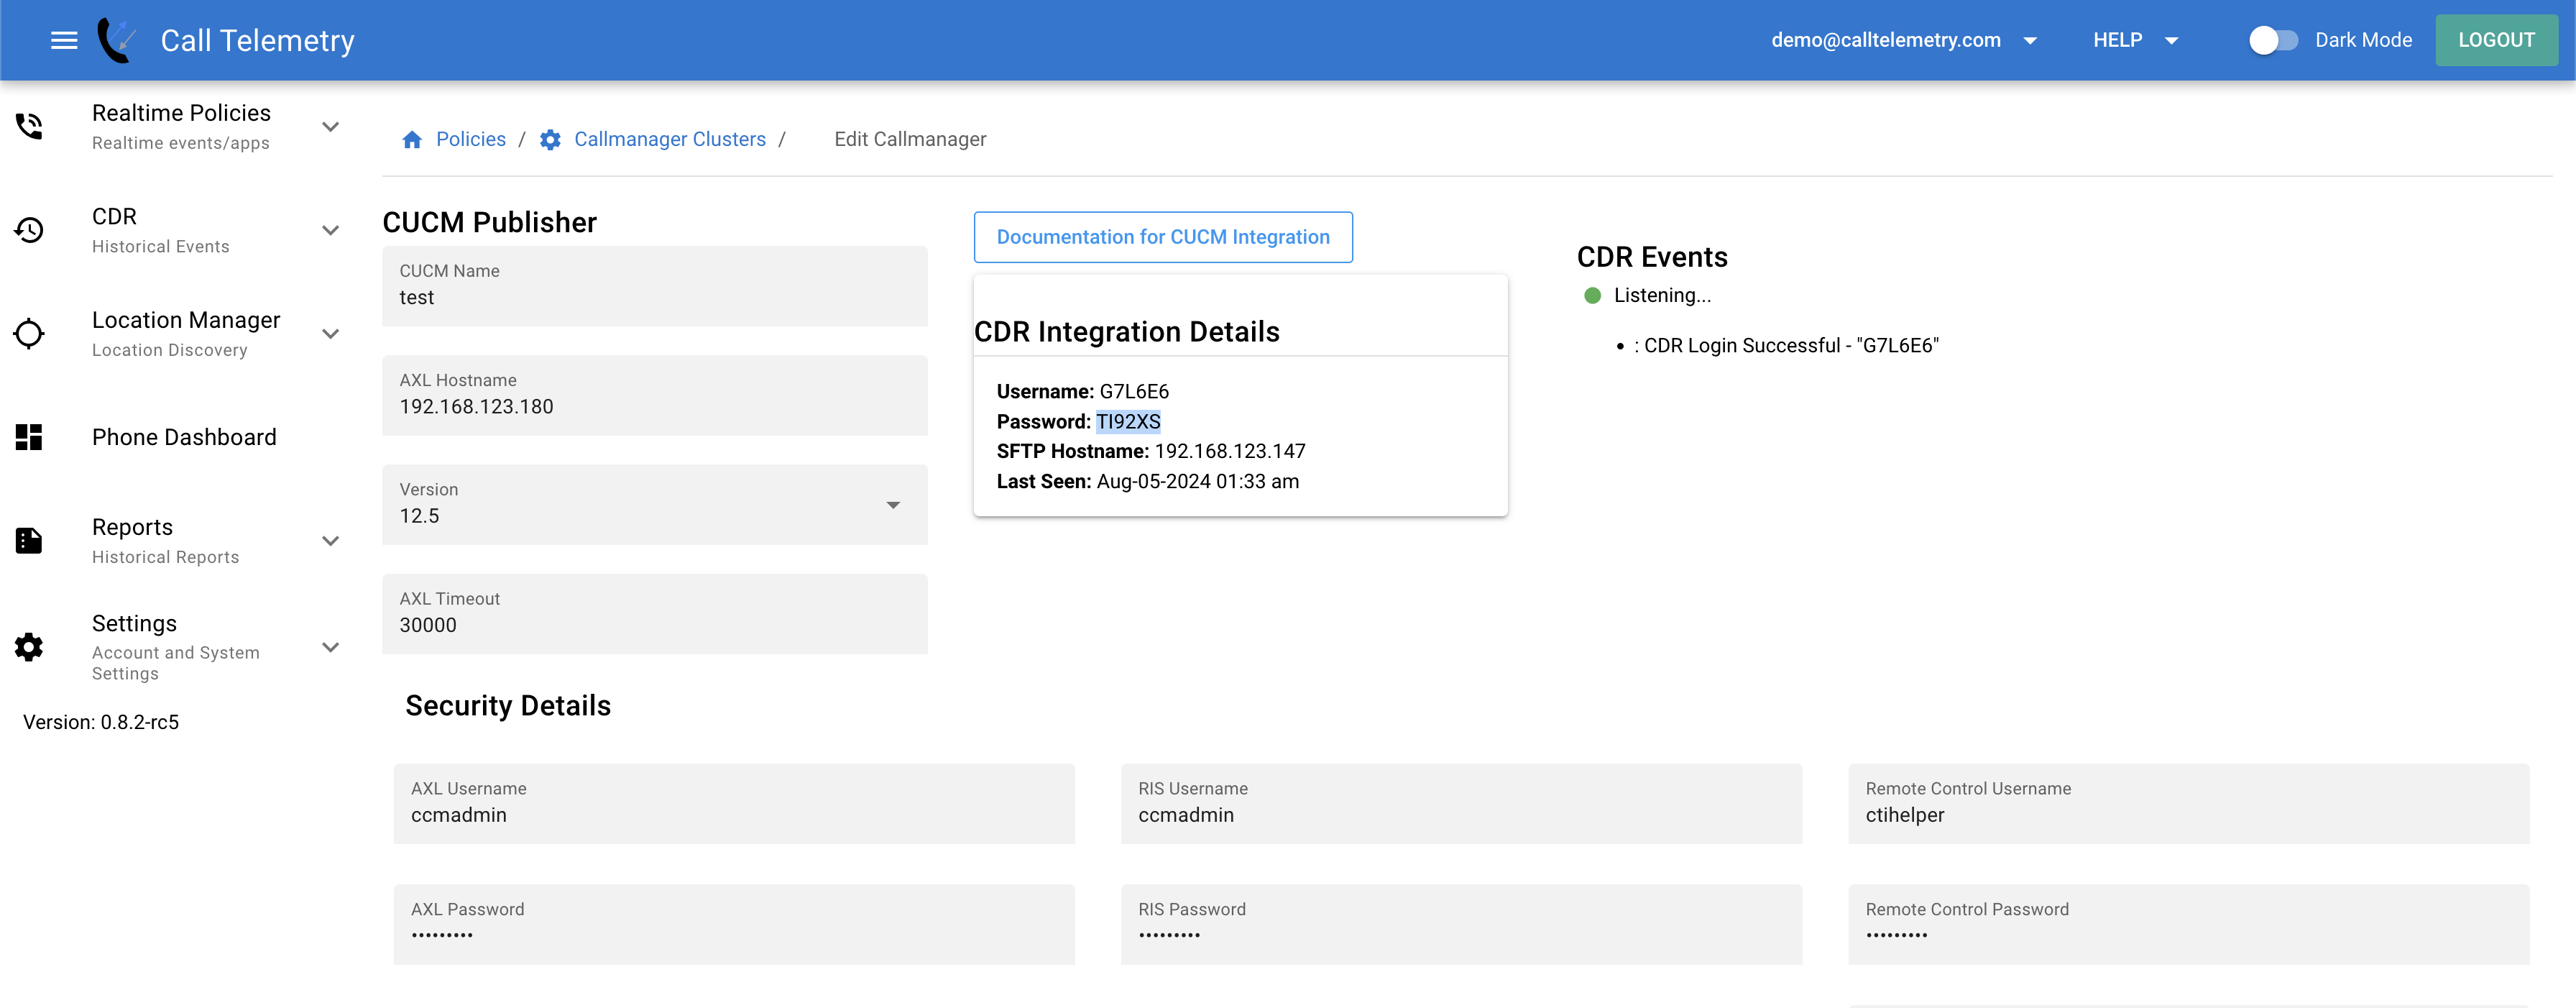
Task: Click the AXL Hostname field
Action: click(x=655, y=395)
